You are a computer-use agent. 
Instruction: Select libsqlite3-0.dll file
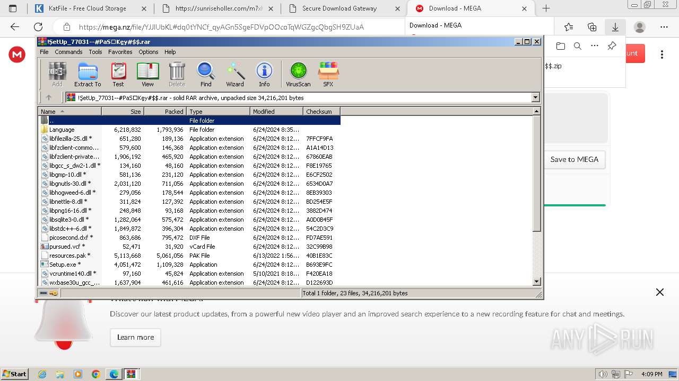click(x=189, y=220)
